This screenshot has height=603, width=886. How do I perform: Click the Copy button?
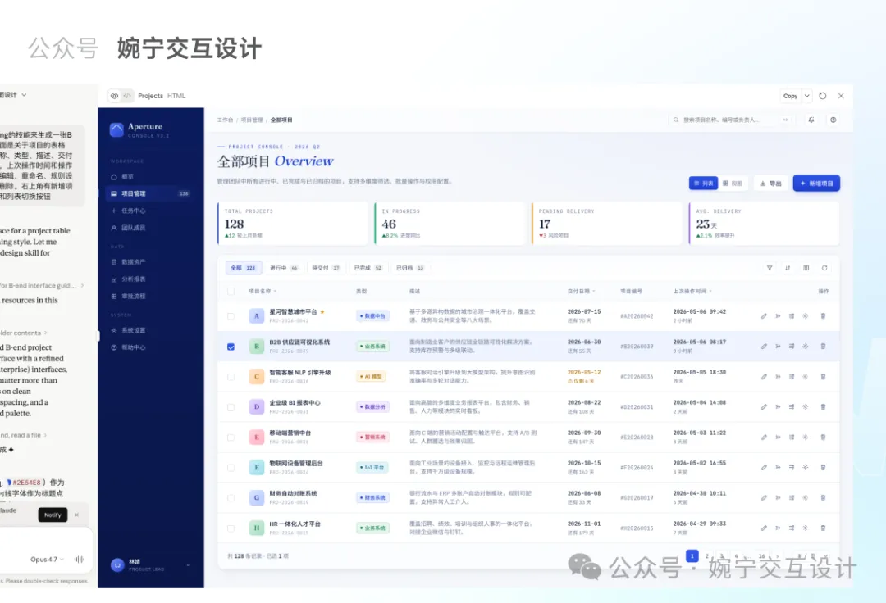(791, 96)
